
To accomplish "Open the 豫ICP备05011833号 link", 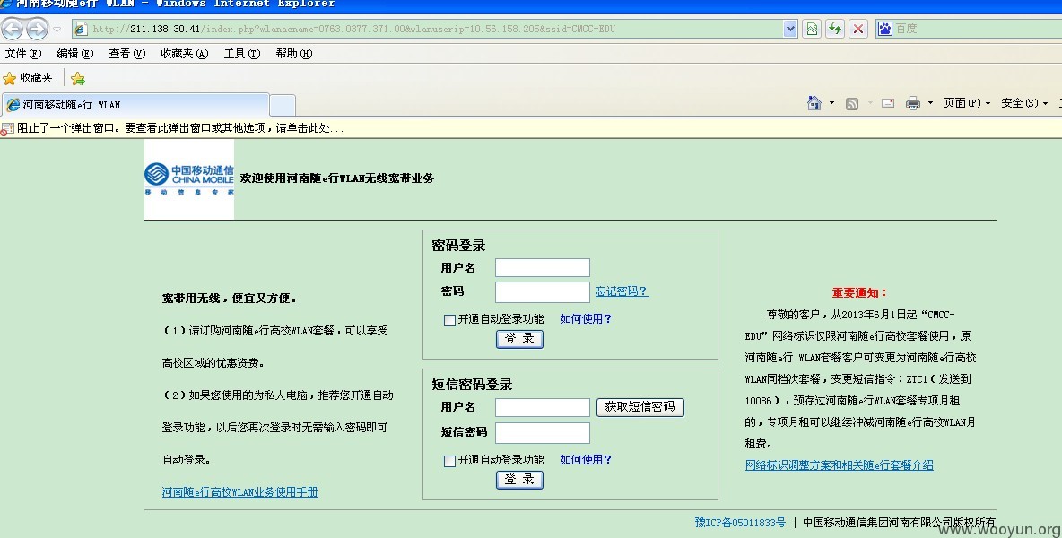I will click(x=740, y=523).
